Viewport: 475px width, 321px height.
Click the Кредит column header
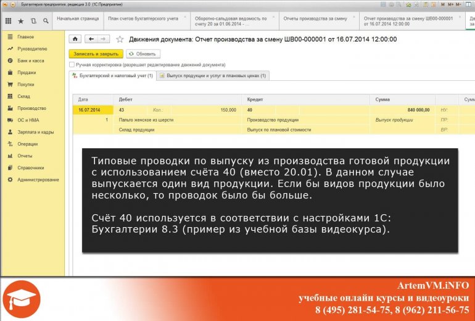[305, 99]
